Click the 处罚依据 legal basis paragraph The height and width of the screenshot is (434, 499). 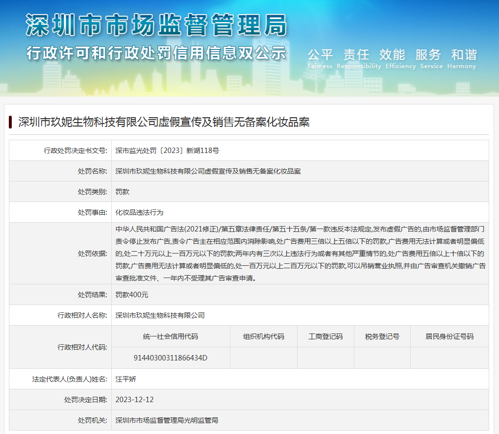click(x=300, y=254)
